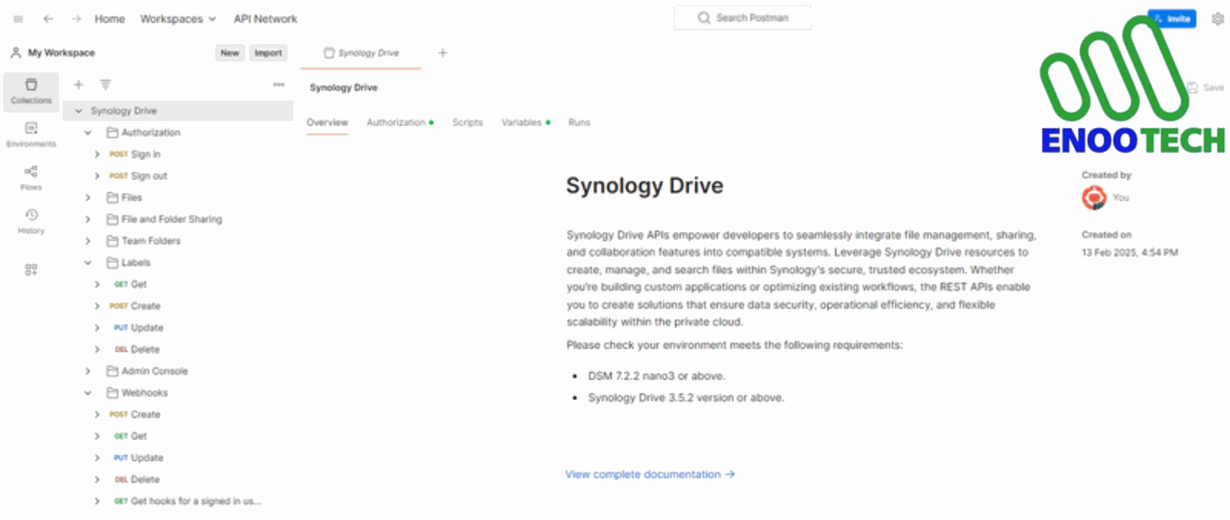Viewport: 1230px width, 520px height.
Task: Open the Flows sidebar panel
Action: [31, 178]
